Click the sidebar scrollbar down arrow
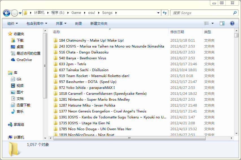This screenshot has width=241, height=160. coord(45,138)
